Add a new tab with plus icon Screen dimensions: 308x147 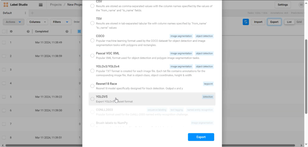coord(32,13)
